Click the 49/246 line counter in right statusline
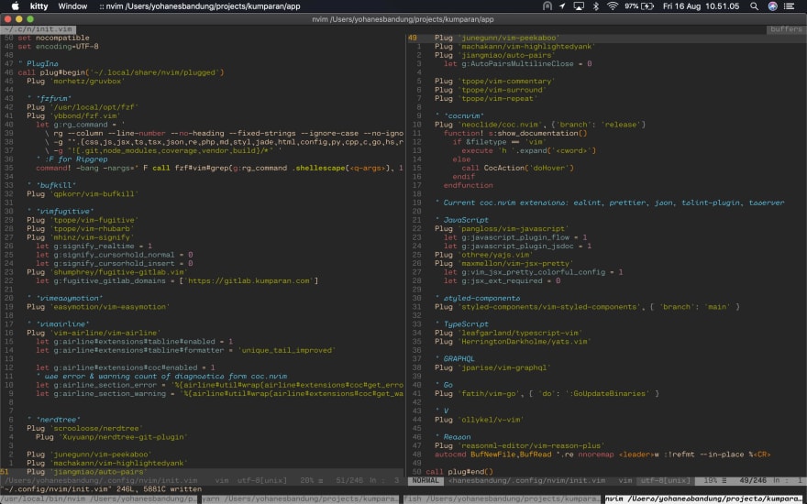 coord(752,480)
